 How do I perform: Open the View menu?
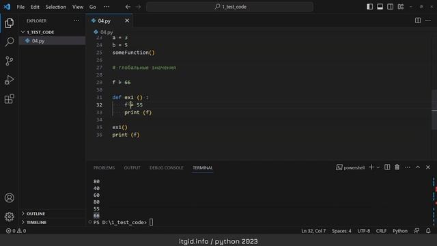(x=77, y=7)
